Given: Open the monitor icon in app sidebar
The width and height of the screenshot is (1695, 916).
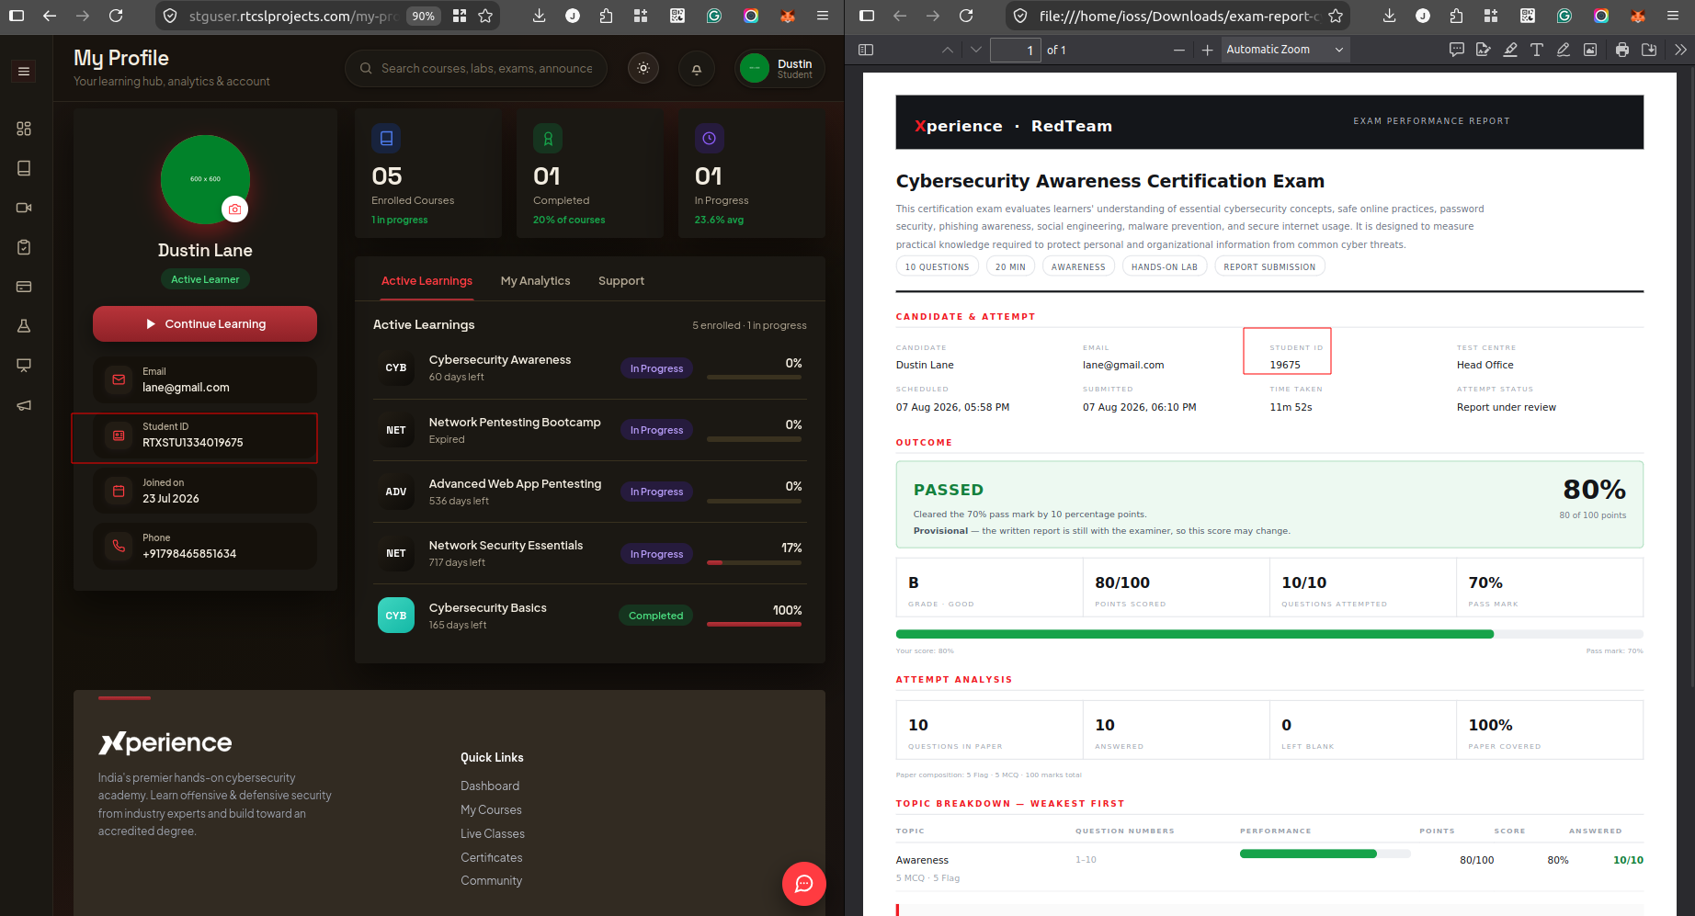Looking at the screenshot, I should pyautogui.click(x=24, y=366).
